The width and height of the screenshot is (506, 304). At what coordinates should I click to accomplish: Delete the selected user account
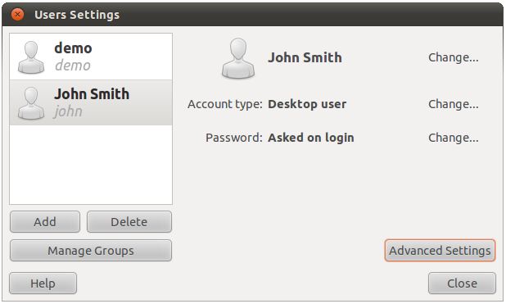pyautogui.click(x=129, y=222)
